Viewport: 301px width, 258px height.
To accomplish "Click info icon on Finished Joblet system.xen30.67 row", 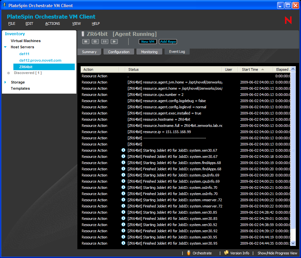I will [123, 156].
